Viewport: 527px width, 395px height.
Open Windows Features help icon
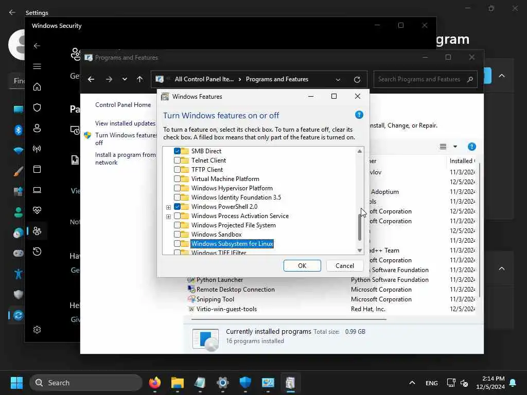pyautogui.click(x=359, y=115)
